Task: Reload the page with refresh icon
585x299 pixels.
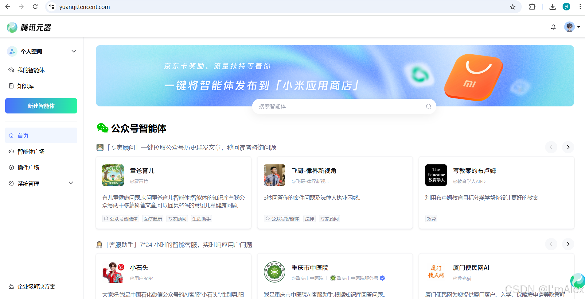Action: click(35, 7)
